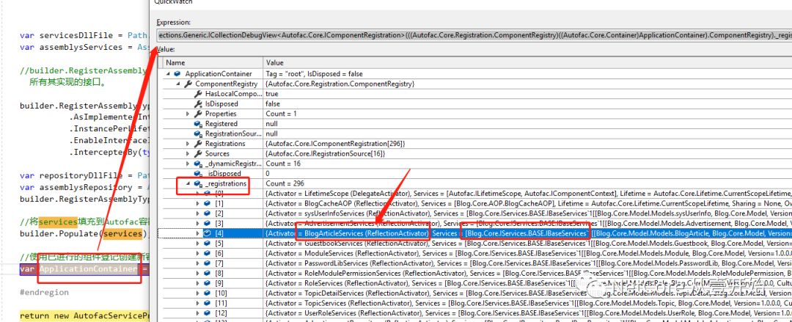The image size is (792, 322).
Task: Select the value 'Count = 16'
Action: pos(283,164)
